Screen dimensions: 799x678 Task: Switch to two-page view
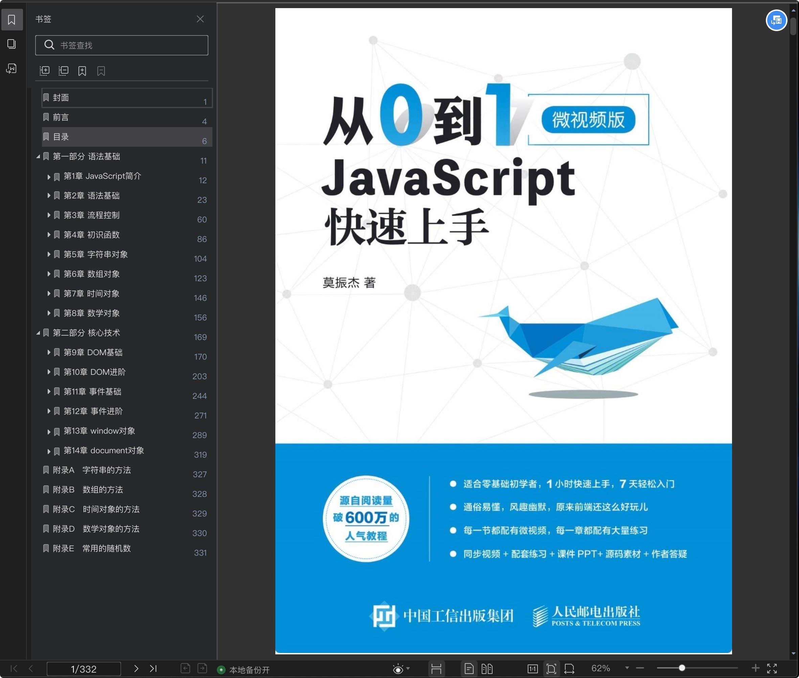487,669
